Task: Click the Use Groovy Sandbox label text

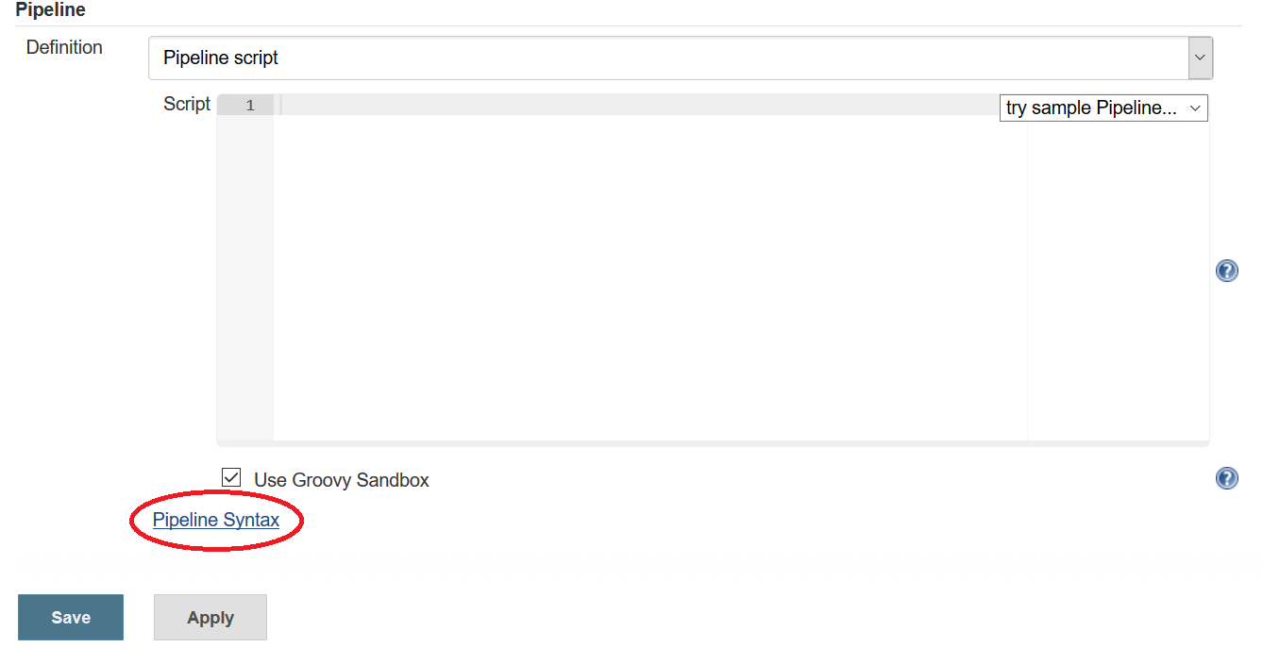Action: (341, 480)
